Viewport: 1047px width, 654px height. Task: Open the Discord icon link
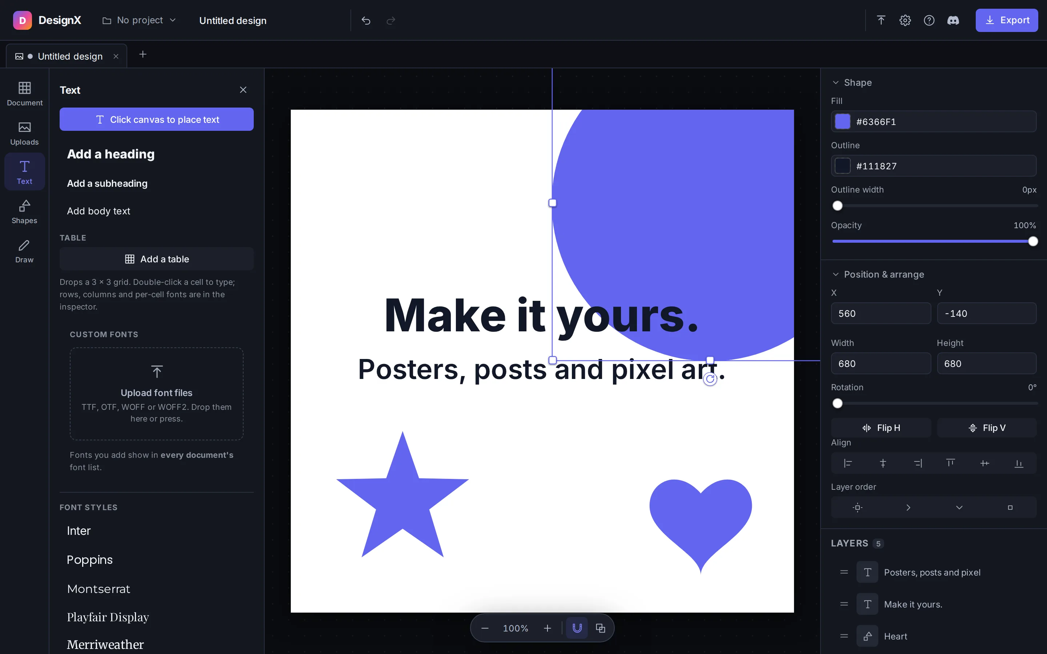(953, 20)
